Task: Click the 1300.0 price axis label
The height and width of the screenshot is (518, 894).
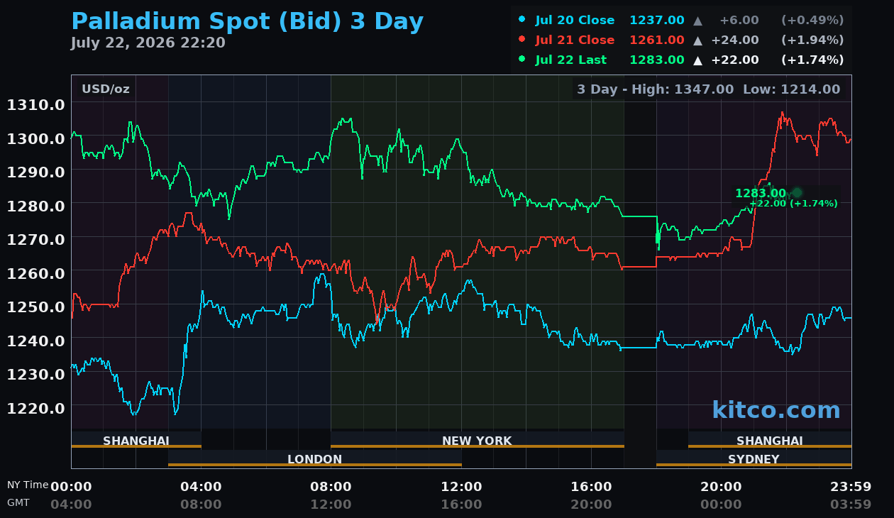Action: pos(36,138)
